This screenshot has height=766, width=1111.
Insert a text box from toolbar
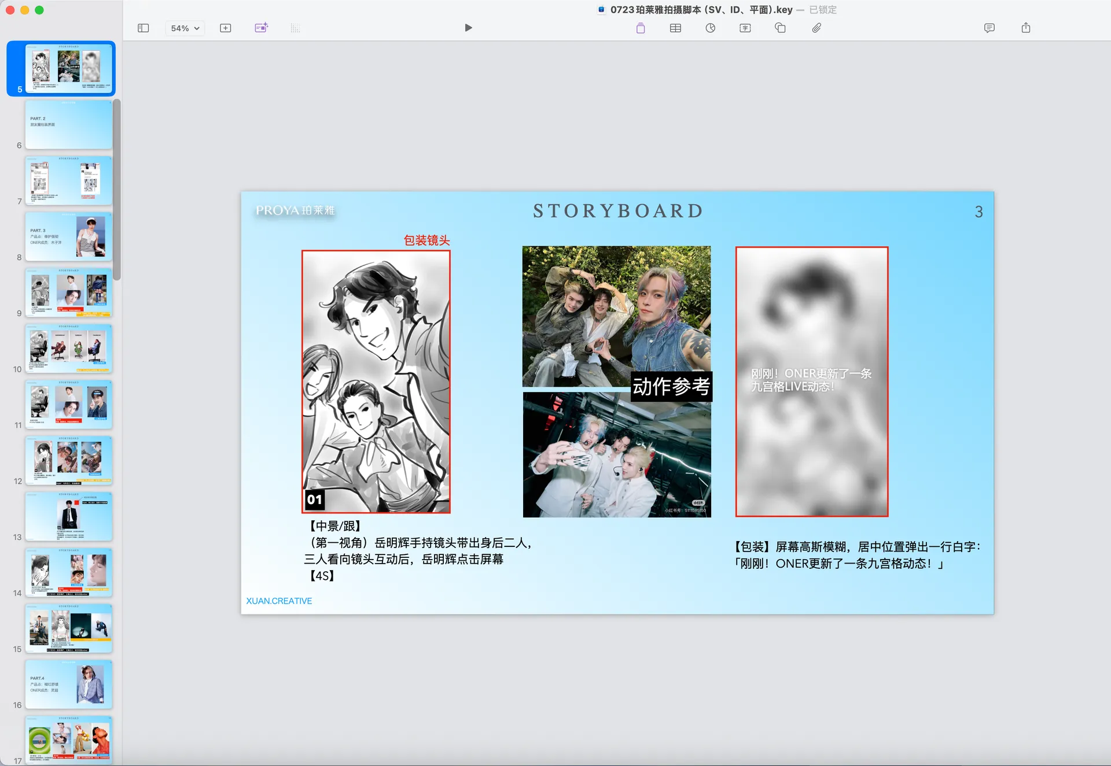(x=745, y=28)
